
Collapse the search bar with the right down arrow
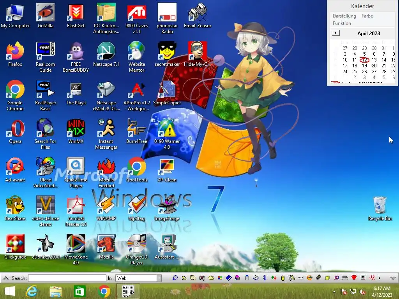(x=393, y=278)
